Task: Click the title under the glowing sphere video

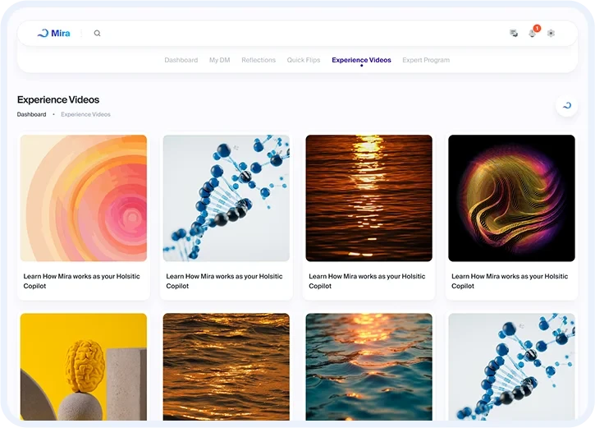Action: pyautogui.click(x=510, y=281)
